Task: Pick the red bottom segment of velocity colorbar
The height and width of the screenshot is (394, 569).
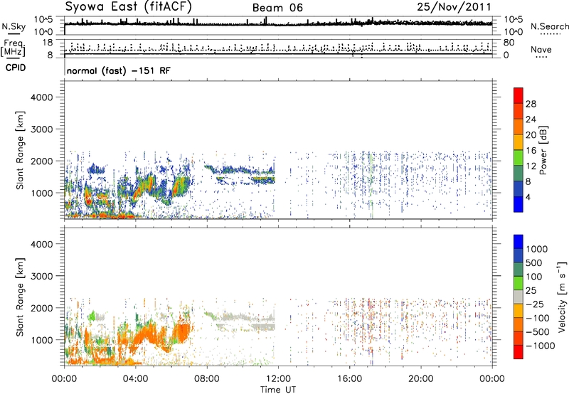Action: (519, 352)
